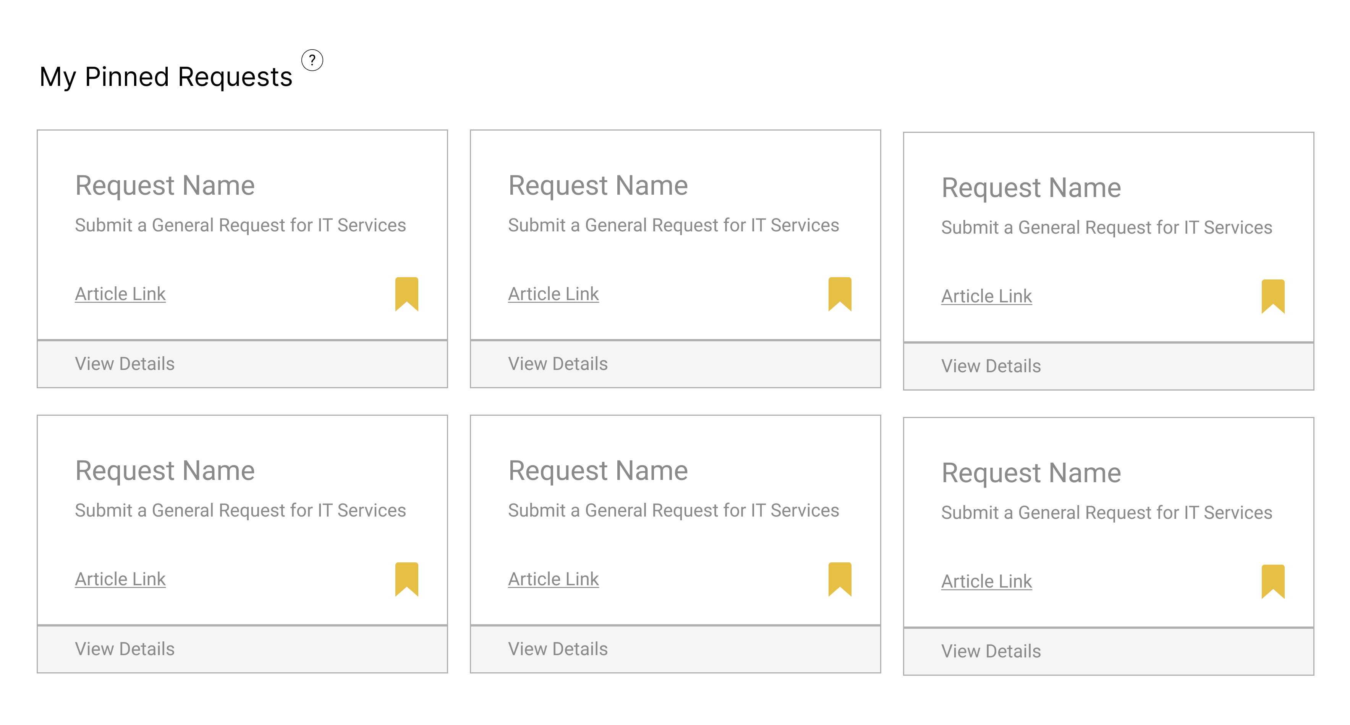Click the My Pinned Requests heading

click(x=166, y=77)
